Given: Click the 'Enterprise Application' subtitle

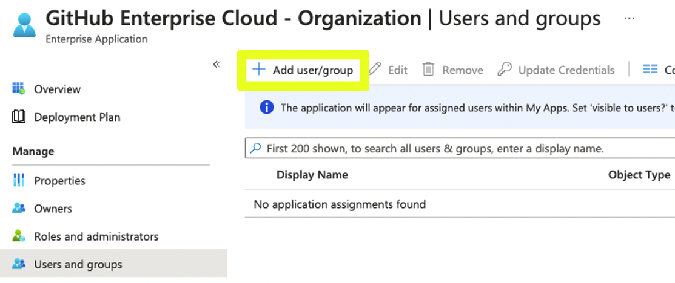Looking at the screenshot, I should tap(96, 39).
